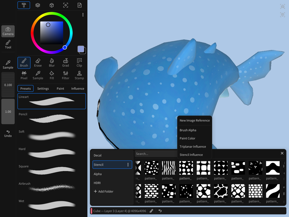Select the Pencil brush preset
Screen dimensions: 289x217
pyautogui.click(x=52, y=119)
